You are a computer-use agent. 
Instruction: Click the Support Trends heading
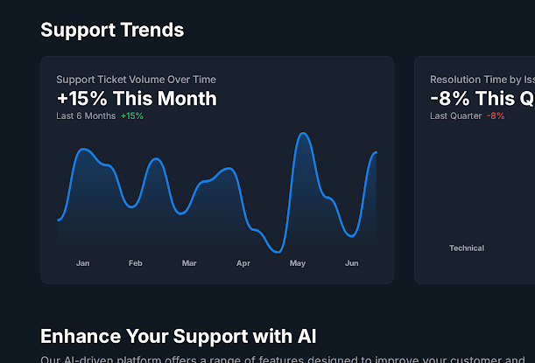[x=112, y=30]
